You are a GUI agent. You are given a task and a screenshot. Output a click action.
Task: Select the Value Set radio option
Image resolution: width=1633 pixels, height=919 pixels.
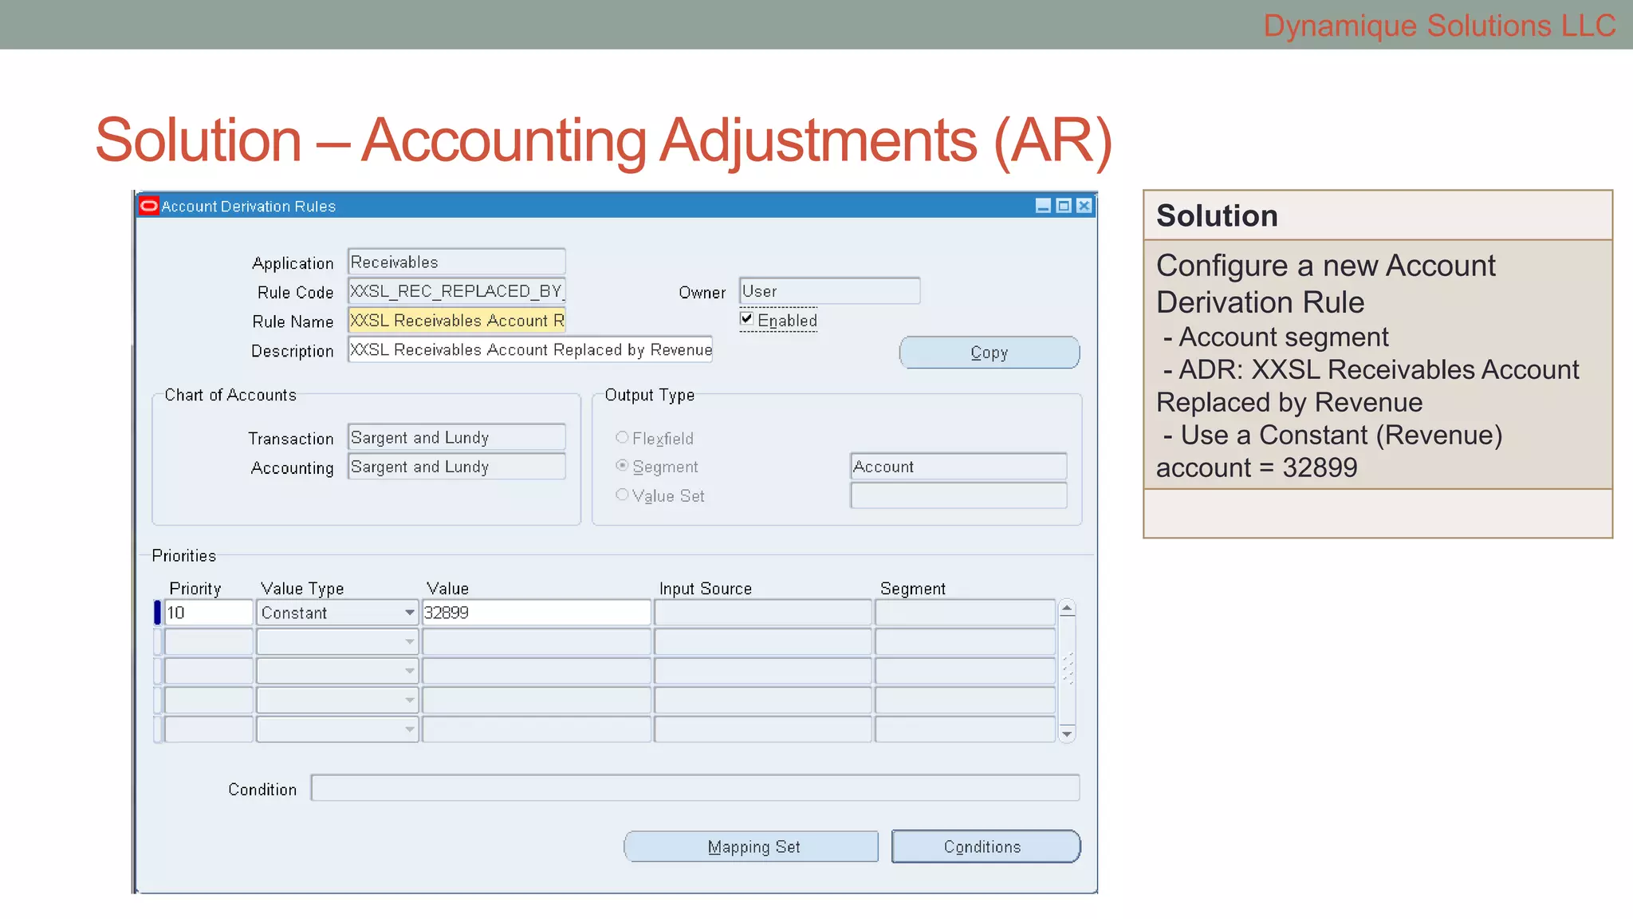tap(622, 495)
